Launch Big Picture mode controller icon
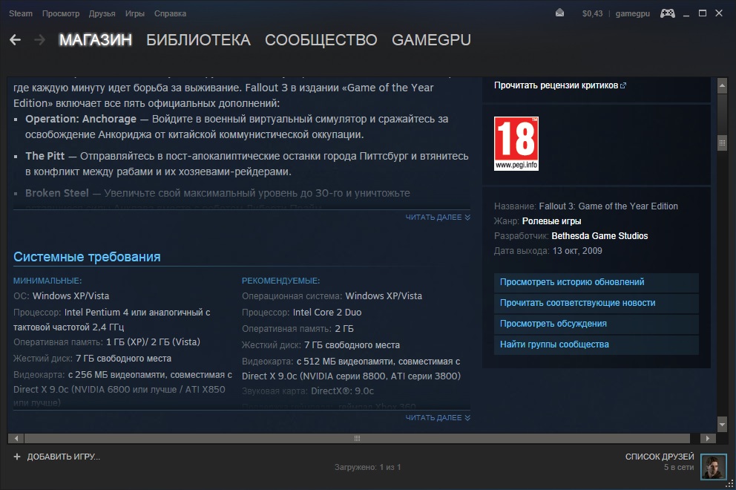 click(x=668, y=13)
